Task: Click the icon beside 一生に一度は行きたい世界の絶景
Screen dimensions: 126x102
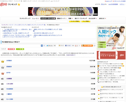Action: [98, 68]
